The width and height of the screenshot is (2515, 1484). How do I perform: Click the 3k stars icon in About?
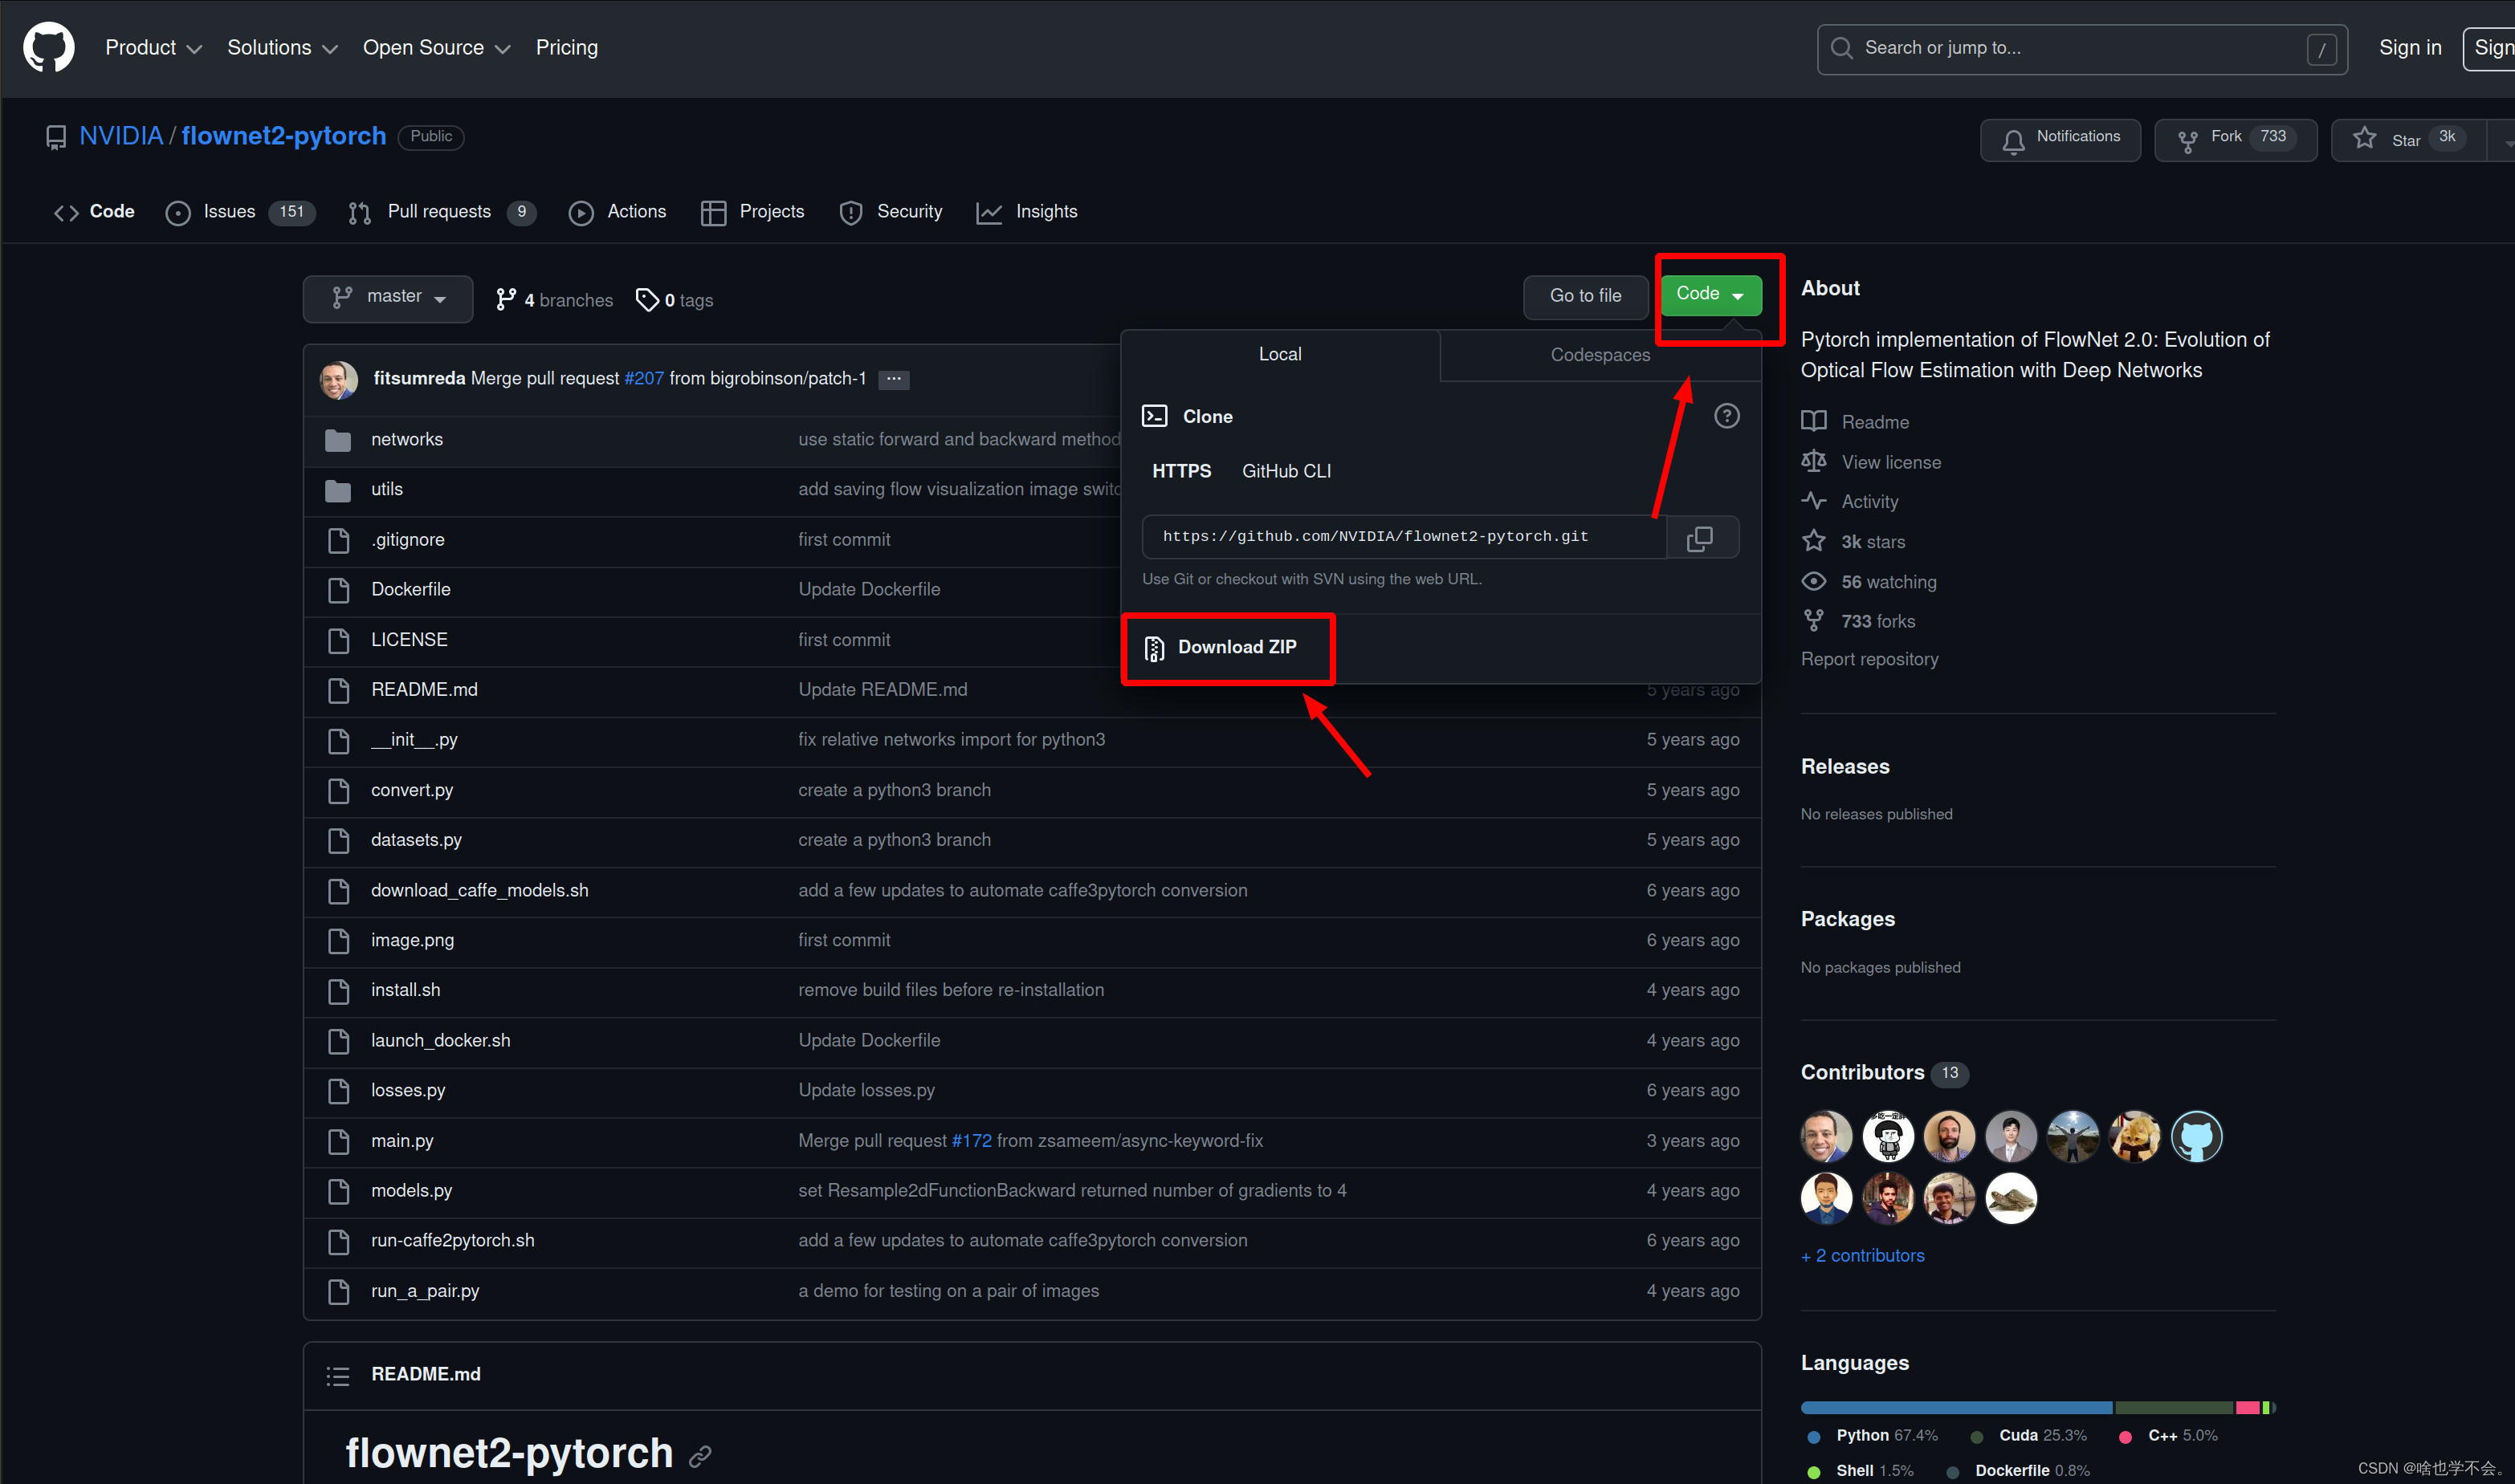pyautogui.click(x=1814, y=541)
